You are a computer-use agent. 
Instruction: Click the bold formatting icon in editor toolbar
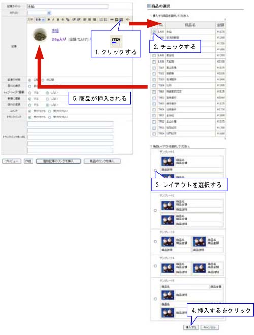tap(49, 20)
